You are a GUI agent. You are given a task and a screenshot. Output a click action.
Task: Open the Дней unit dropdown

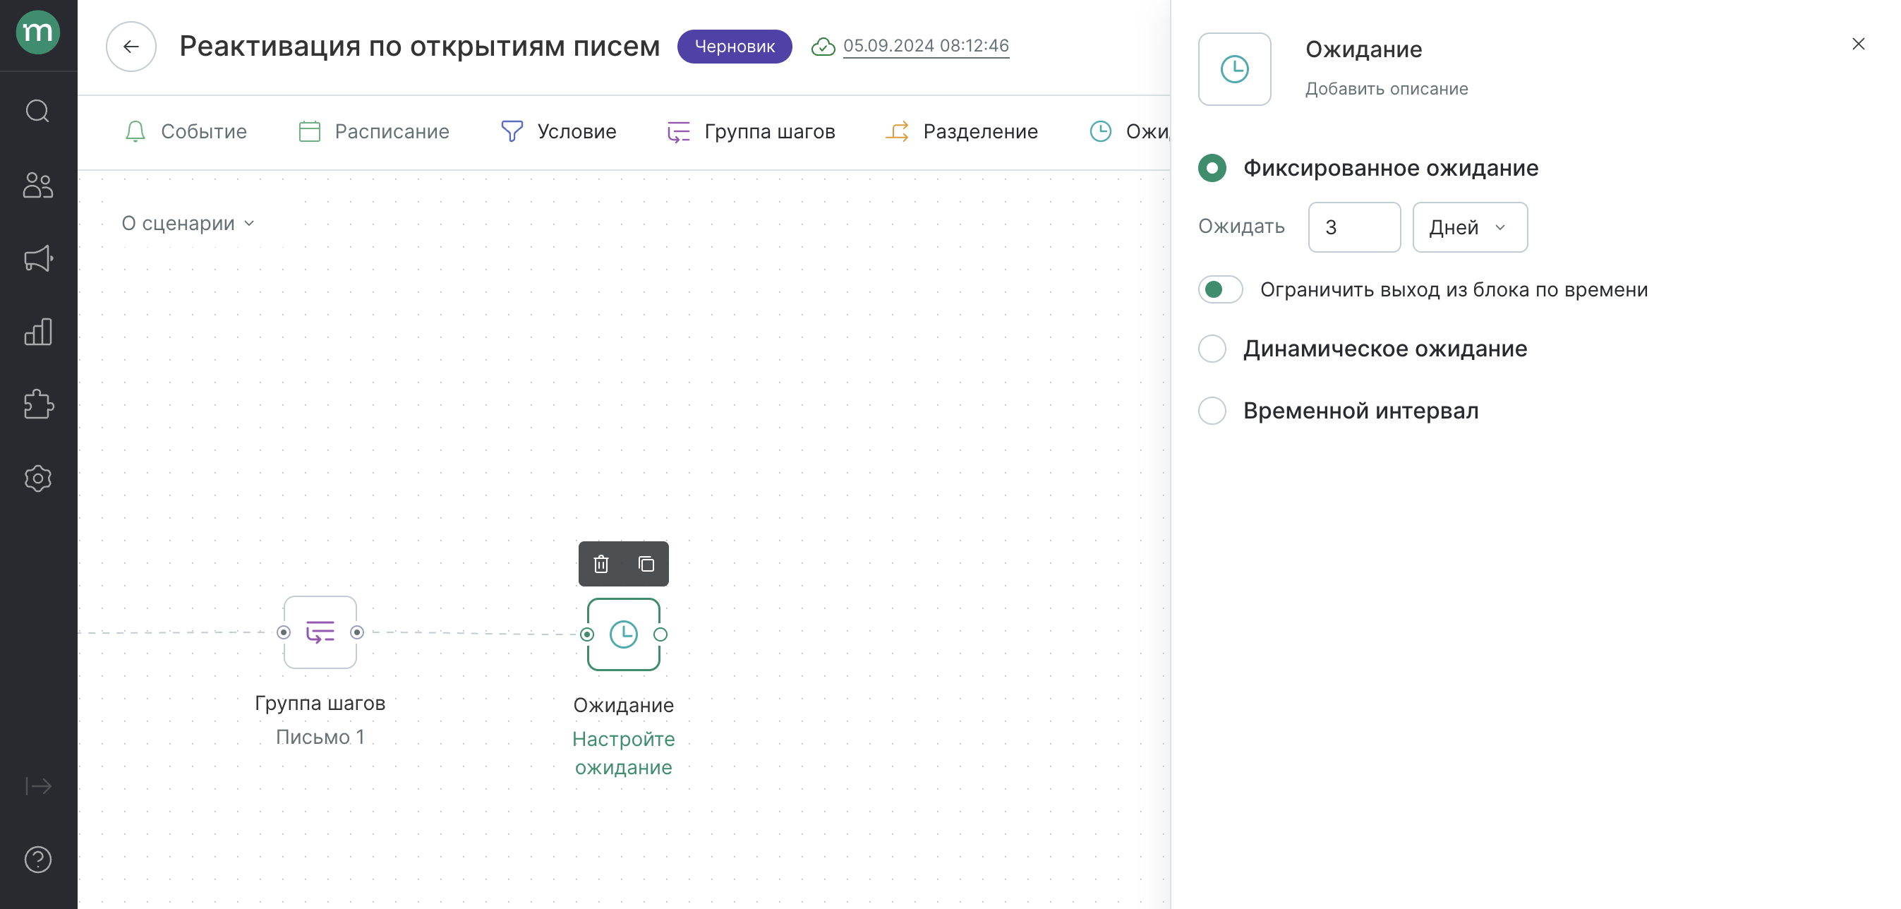click(1469, 227)
